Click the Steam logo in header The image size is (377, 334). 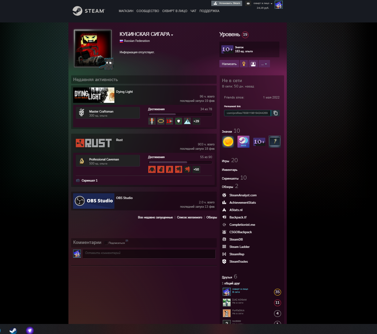89,11
